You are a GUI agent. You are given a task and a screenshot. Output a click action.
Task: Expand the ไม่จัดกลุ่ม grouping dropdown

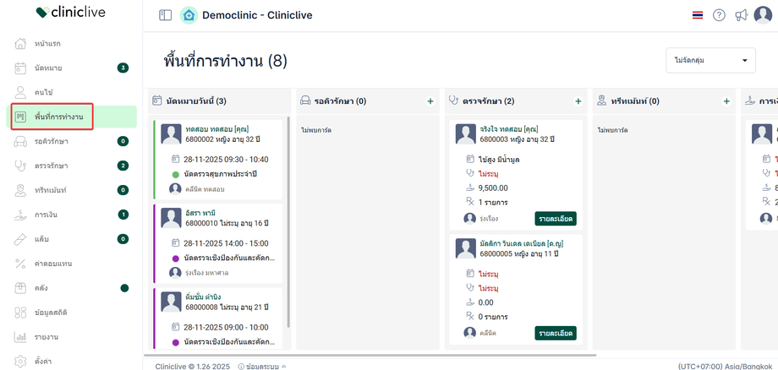710,61
